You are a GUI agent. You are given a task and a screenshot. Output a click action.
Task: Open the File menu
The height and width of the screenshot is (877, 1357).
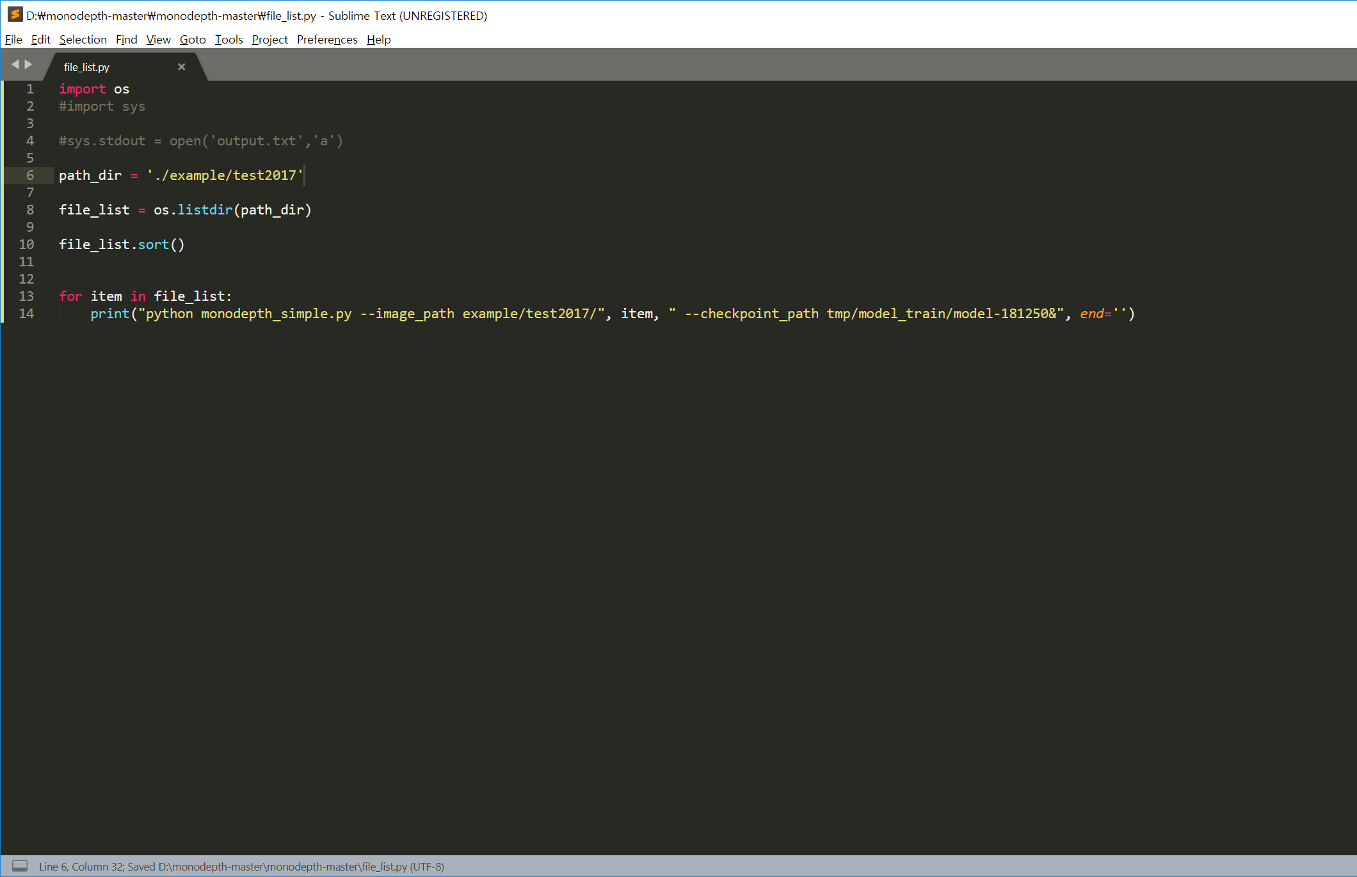point(13,40)
